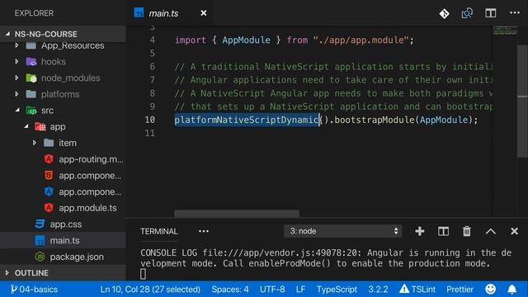Image resolution: width=528 pixels, height=297 pixels.
Task: Click the CSS icon of app.css
Action: pyautogui.click(x=40, y=224)
